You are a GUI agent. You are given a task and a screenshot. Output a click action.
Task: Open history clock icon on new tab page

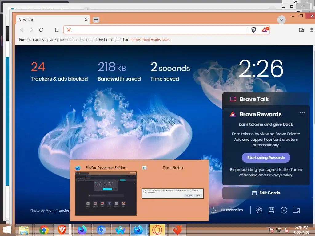coord(284,210)
